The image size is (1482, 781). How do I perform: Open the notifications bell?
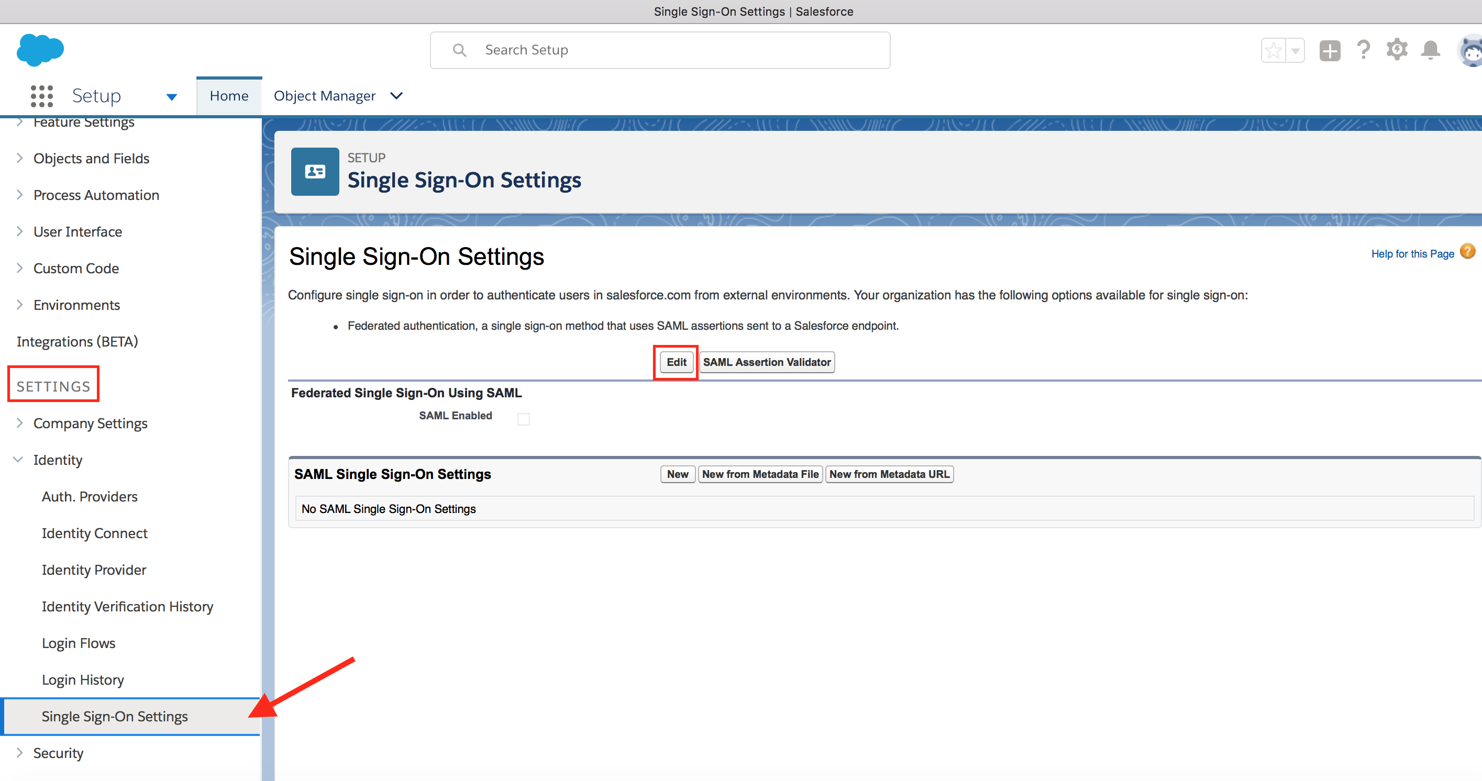[x=1430, y=50]
